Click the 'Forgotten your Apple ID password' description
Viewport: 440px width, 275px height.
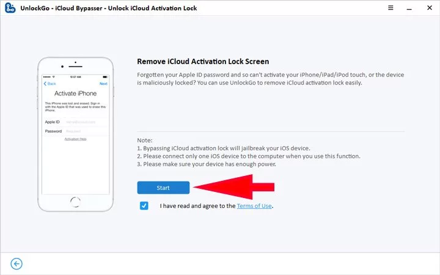271,79
